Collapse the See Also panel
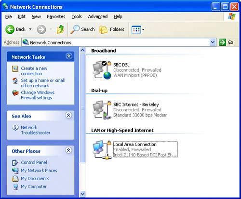This screenshot has width=241, height=199. pyautogui.click(x=68, y=115)
